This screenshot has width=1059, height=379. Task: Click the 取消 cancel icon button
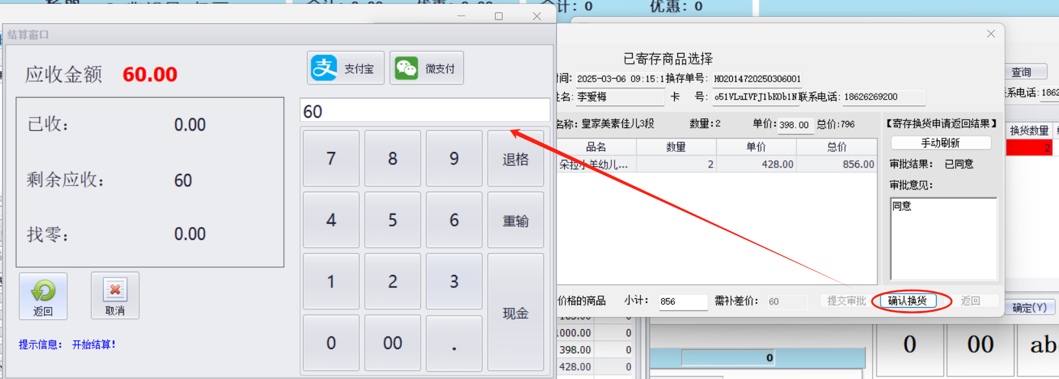pyautogui.click(x=115, y=296)
